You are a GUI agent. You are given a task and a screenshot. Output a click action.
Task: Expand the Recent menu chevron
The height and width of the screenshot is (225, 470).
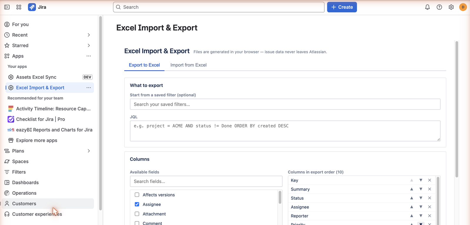click(x=89, y=35)
